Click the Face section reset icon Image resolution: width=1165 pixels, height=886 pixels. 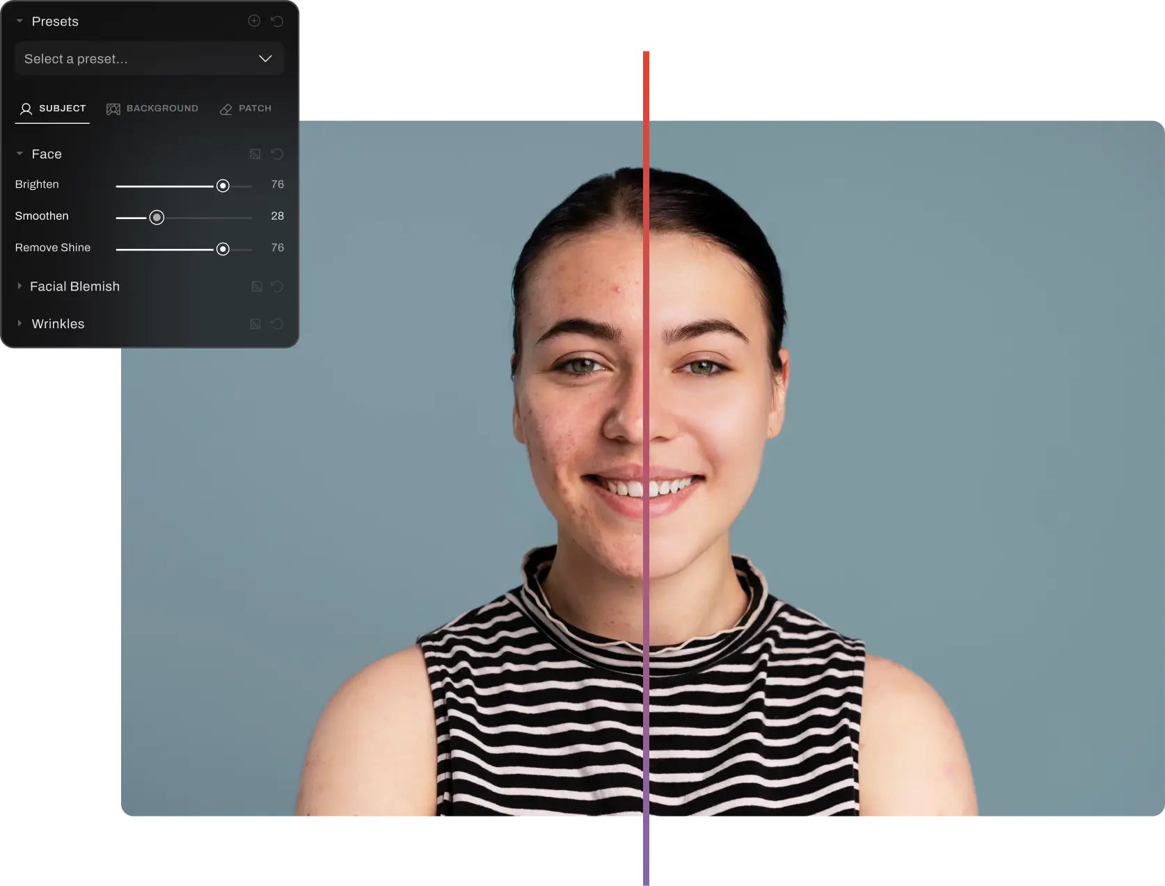pyautogui.click(x=277, y=154)
